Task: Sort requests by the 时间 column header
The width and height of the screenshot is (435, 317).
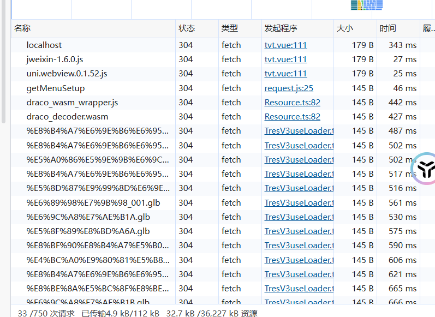Action: point(388,28)
